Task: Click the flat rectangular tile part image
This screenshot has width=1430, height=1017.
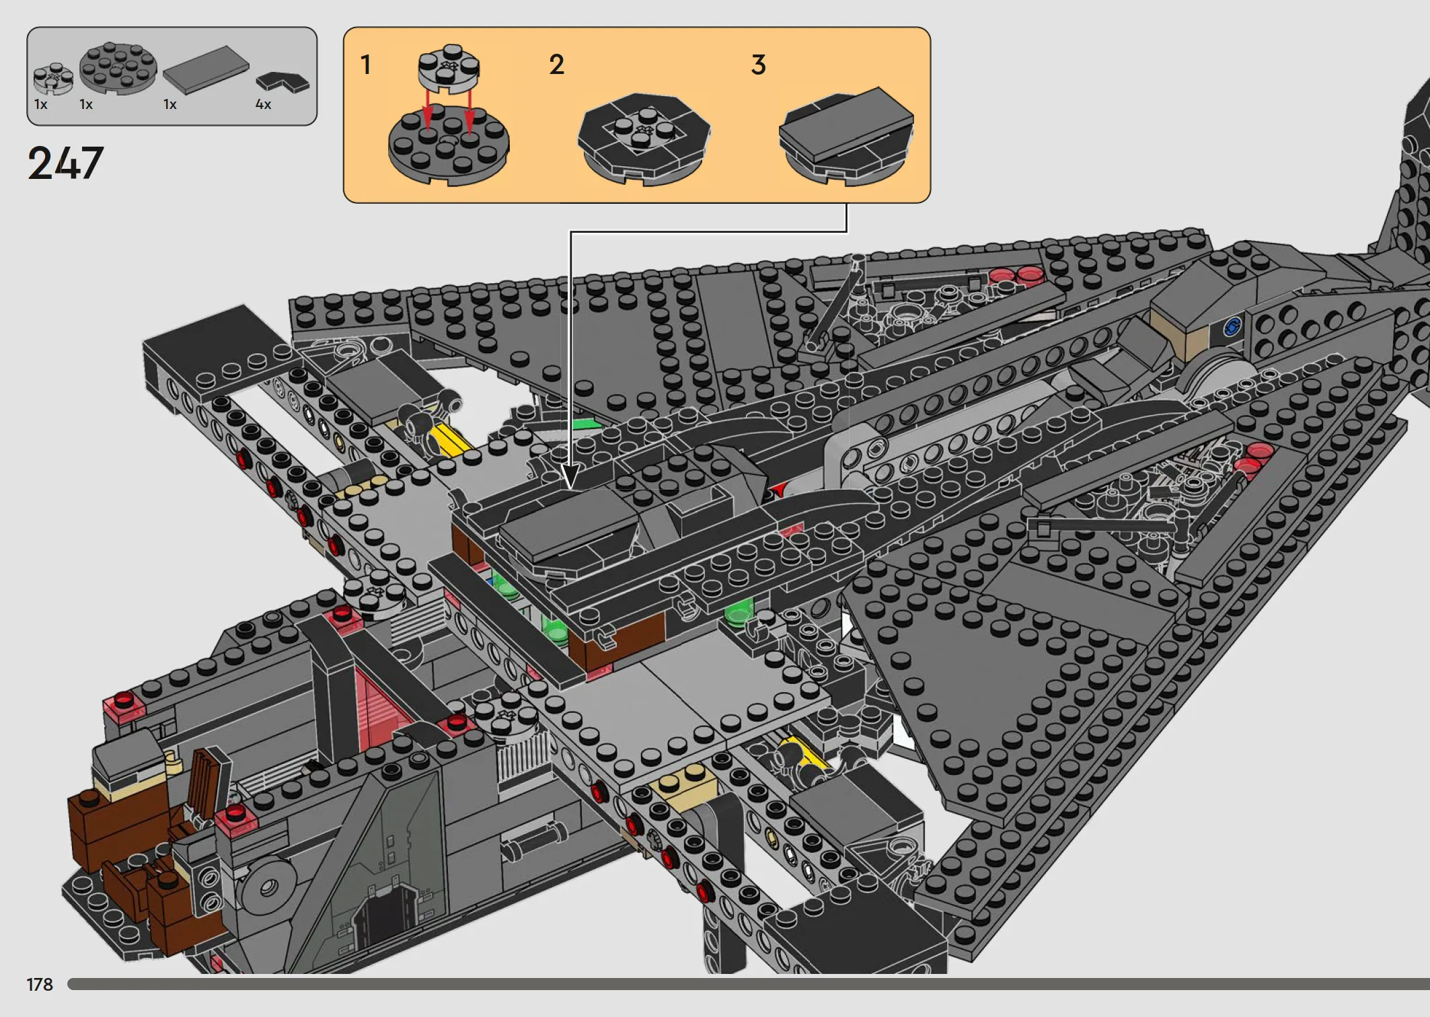Action: click(x=206, y=70)
